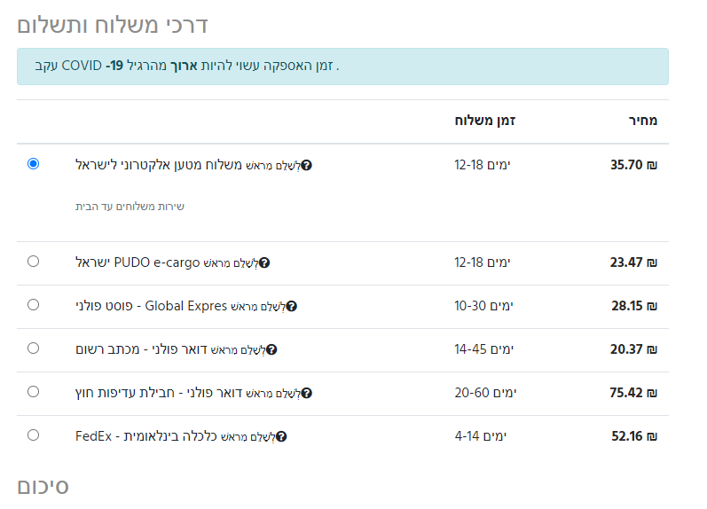Open help icon beside Israel electronic cargo shipping
707x509 pixels.
(x=307, y=166)
